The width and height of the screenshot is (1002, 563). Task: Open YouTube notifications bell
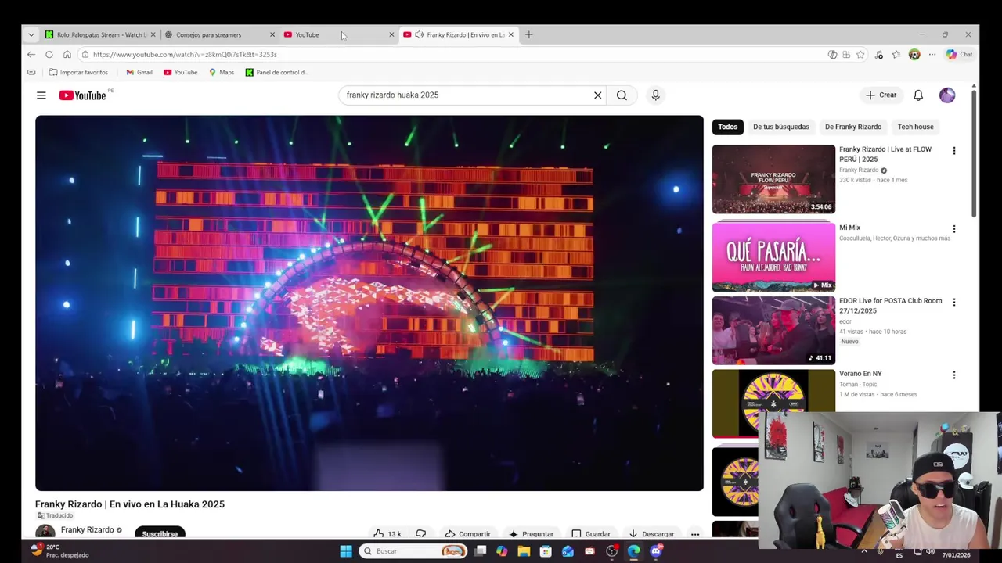[918, 95]
